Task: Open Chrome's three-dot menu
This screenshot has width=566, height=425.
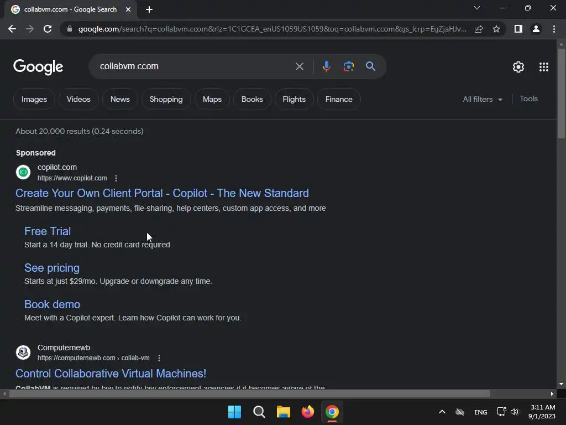Action: tap(554, 29)
